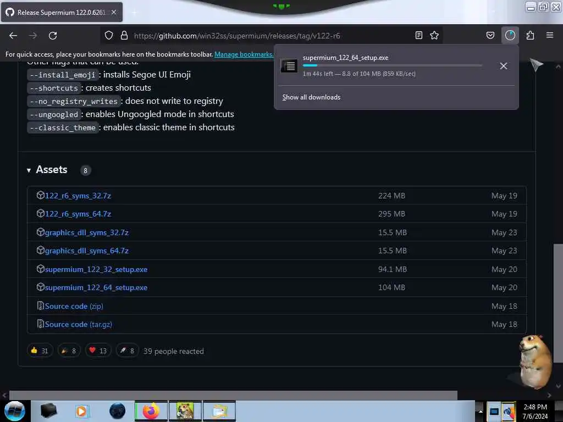Click the 104 MB size in assets list
Image resolution: width=563 pixels, height=422 pixels.
(x=391, y=288)
